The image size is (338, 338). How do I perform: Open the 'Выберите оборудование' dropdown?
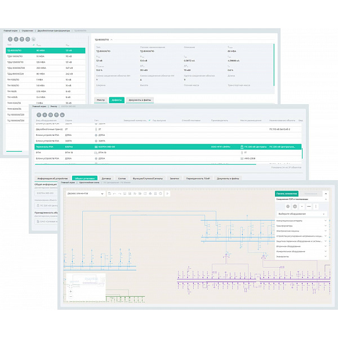(x=301, y=214)
